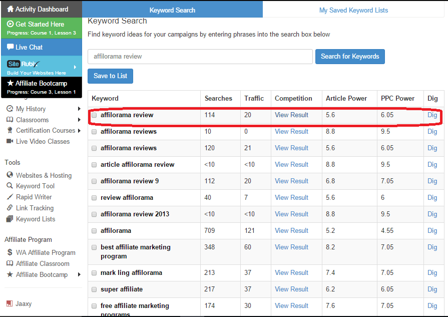
Task: View Result for 'super affiliate' competition
Action: pyautogui.click(x=291, y=289)
